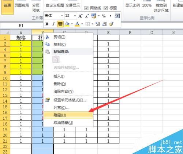Open the font size 12 dropdown
The height and width of the screenshot is (154, 183).
75,16
